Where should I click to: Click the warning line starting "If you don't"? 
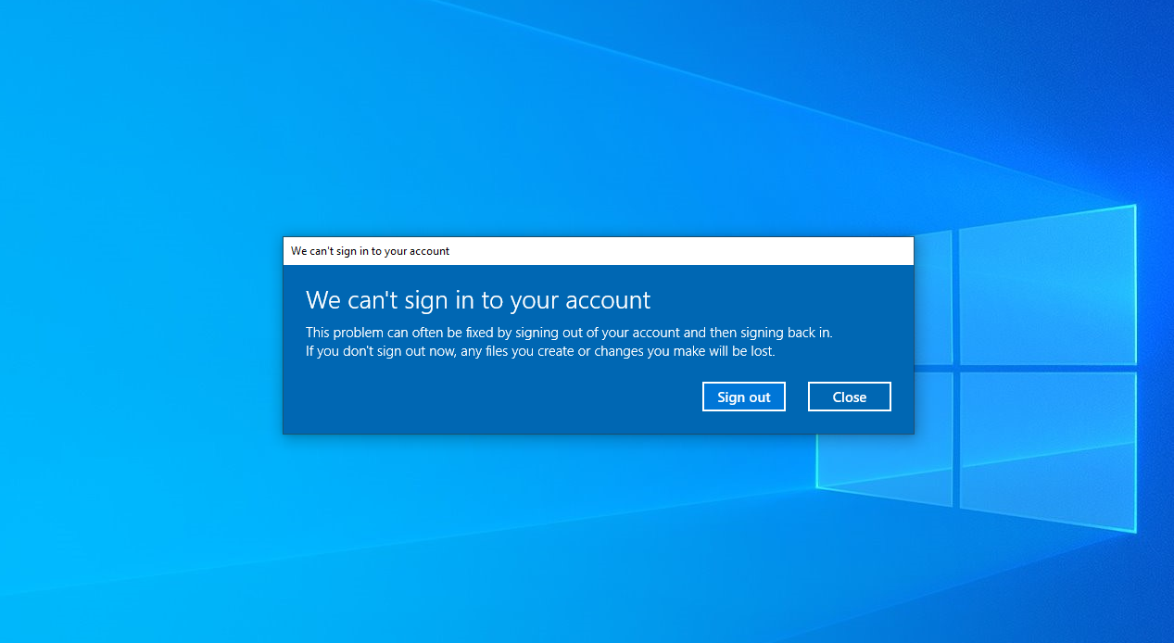click(539, 352)
